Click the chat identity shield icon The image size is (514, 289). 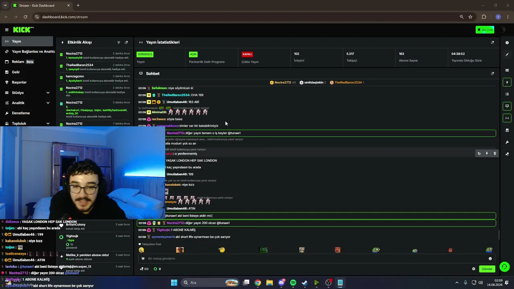click(143, 258)
